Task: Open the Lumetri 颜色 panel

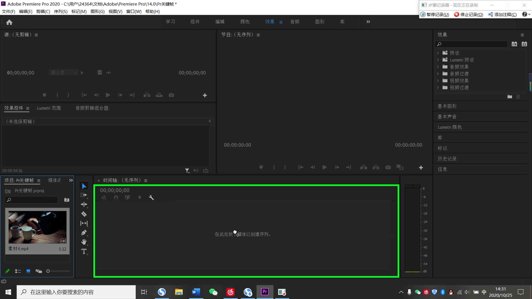Action: point(450,127)
